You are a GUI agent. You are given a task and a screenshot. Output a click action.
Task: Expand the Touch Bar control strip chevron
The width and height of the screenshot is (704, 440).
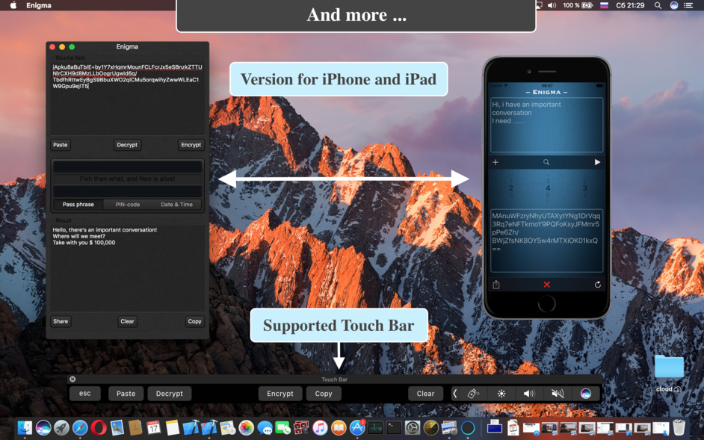[x=455, y=394]
